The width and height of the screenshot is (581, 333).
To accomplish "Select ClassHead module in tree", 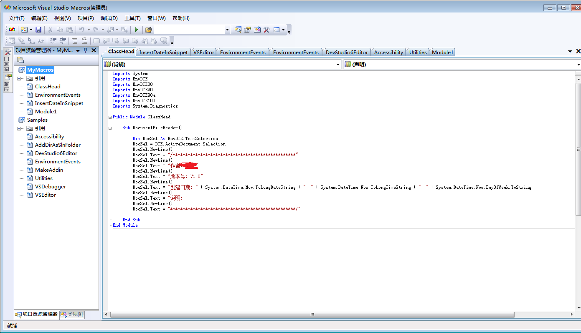I will coord(48,87).
